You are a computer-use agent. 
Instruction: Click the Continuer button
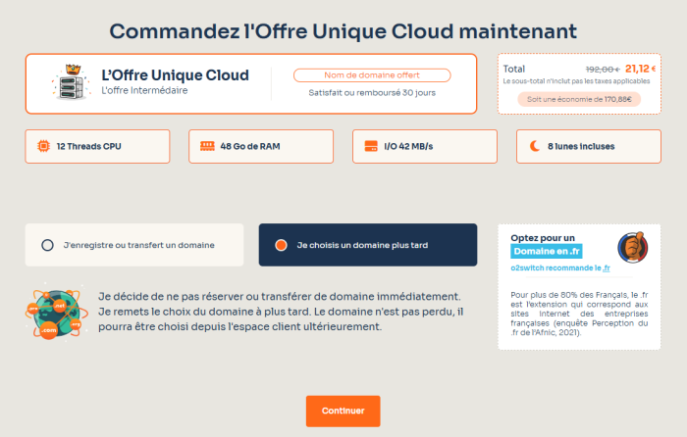pos(343,411)
